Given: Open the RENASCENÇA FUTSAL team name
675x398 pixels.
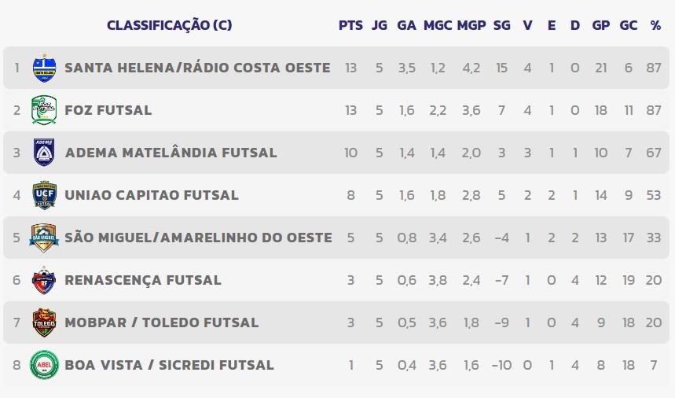Looking at the screenshot, I should click(x=143, y=280).
